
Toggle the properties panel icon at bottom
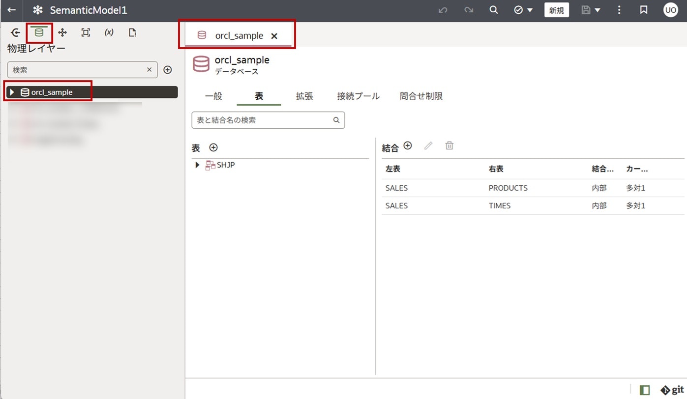click(x=645, y=390)
